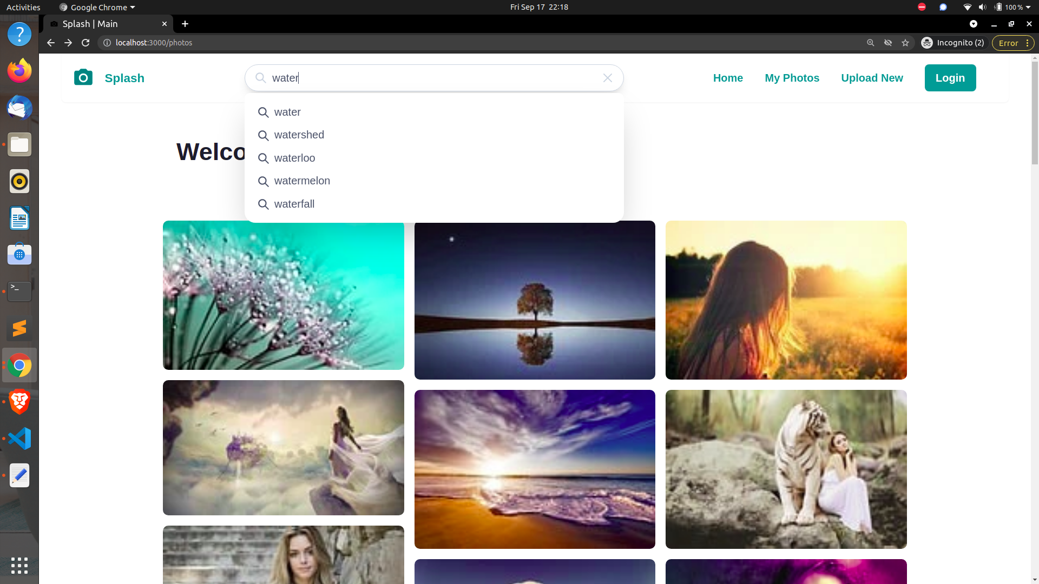Open Visual Studio Code from the dock
The image size is (1039, 584).
(19, 439)
